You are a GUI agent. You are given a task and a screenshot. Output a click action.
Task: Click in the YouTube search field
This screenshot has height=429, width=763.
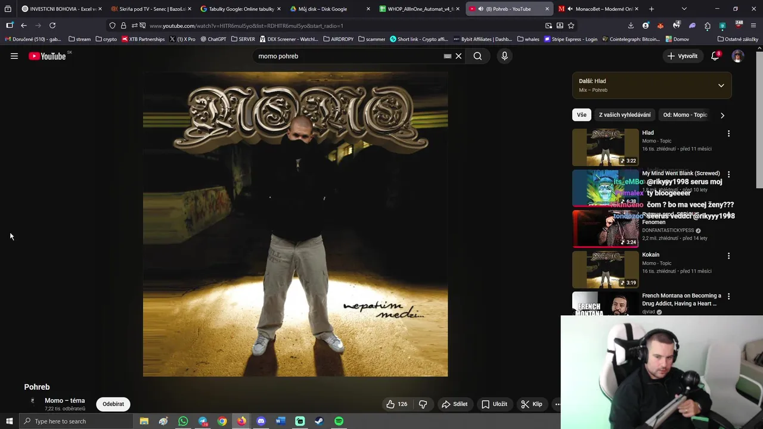point(349,56)
